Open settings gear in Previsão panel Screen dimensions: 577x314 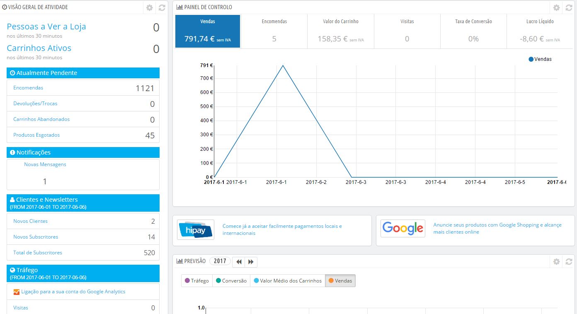point(557,261)
